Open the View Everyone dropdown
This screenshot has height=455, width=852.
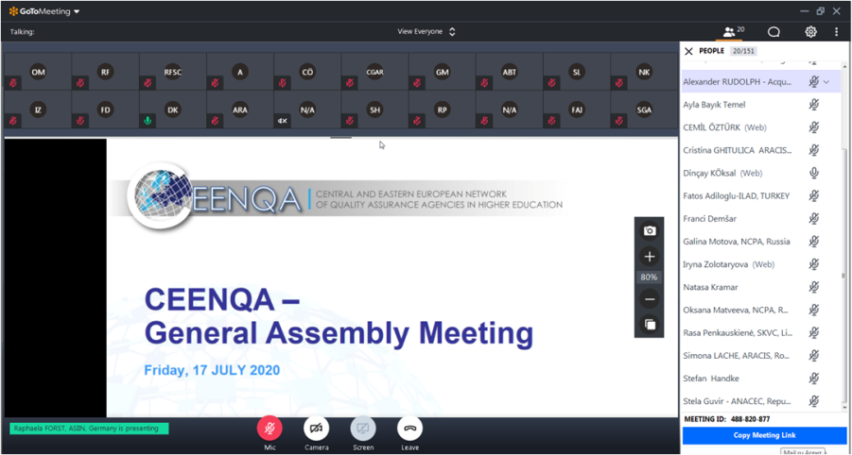[x=426, y=31]
